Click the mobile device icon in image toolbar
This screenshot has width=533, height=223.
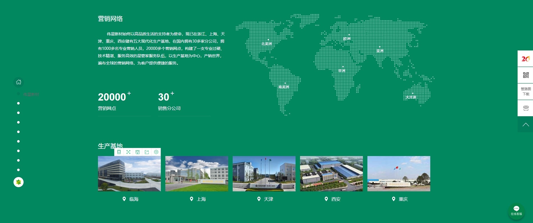coord(119,152)
